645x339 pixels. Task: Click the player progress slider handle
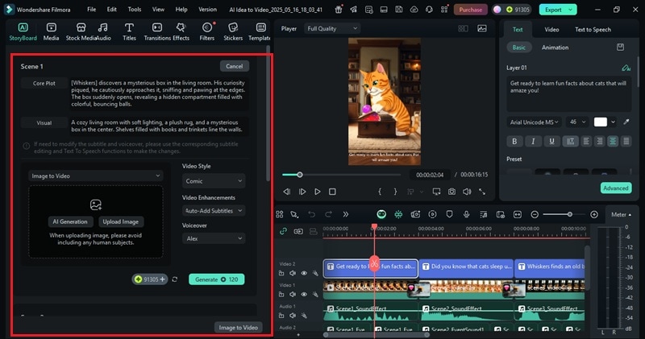point(300,175)
